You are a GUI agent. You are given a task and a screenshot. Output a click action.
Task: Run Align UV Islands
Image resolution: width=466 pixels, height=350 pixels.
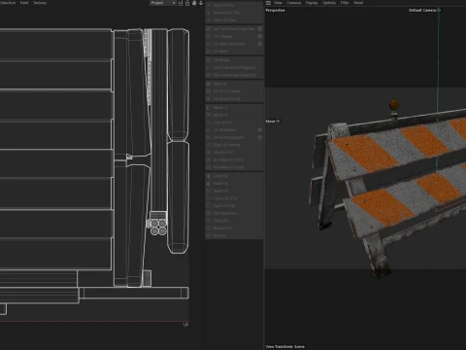(x=234, y=145)
